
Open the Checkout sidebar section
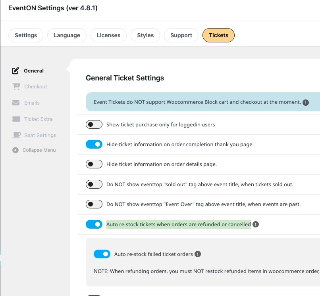click(35, 86)
